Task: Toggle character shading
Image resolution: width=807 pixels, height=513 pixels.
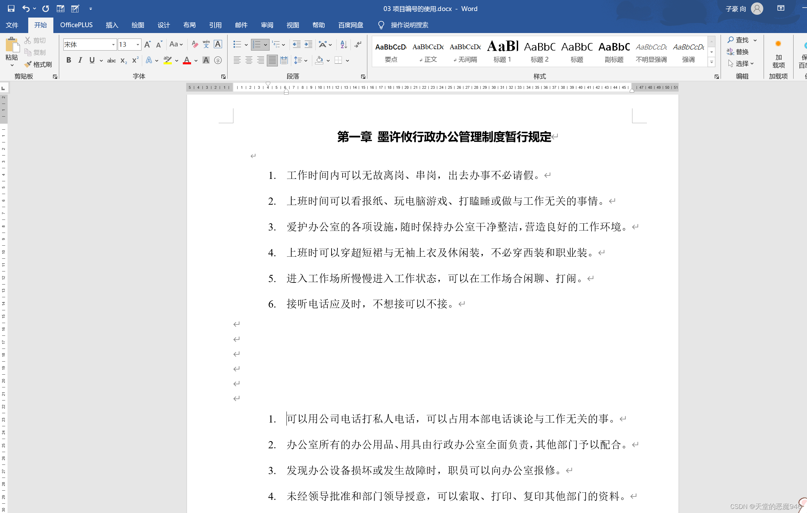Action: click(206, 61)
